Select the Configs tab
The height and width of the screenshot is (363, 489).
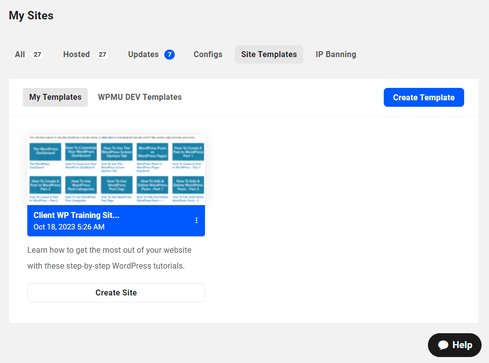tap(208, 55)
